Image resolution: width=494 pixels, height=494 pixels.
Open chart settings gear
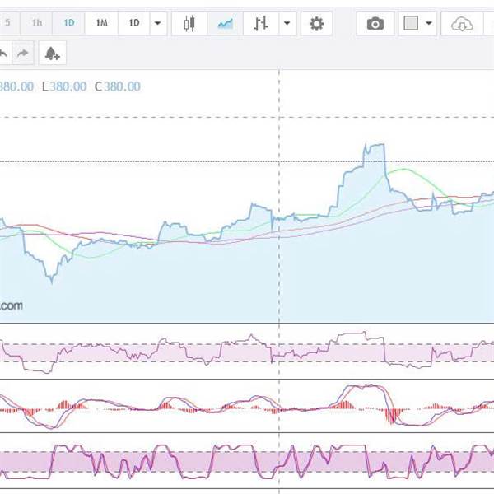tap(316, 24)
